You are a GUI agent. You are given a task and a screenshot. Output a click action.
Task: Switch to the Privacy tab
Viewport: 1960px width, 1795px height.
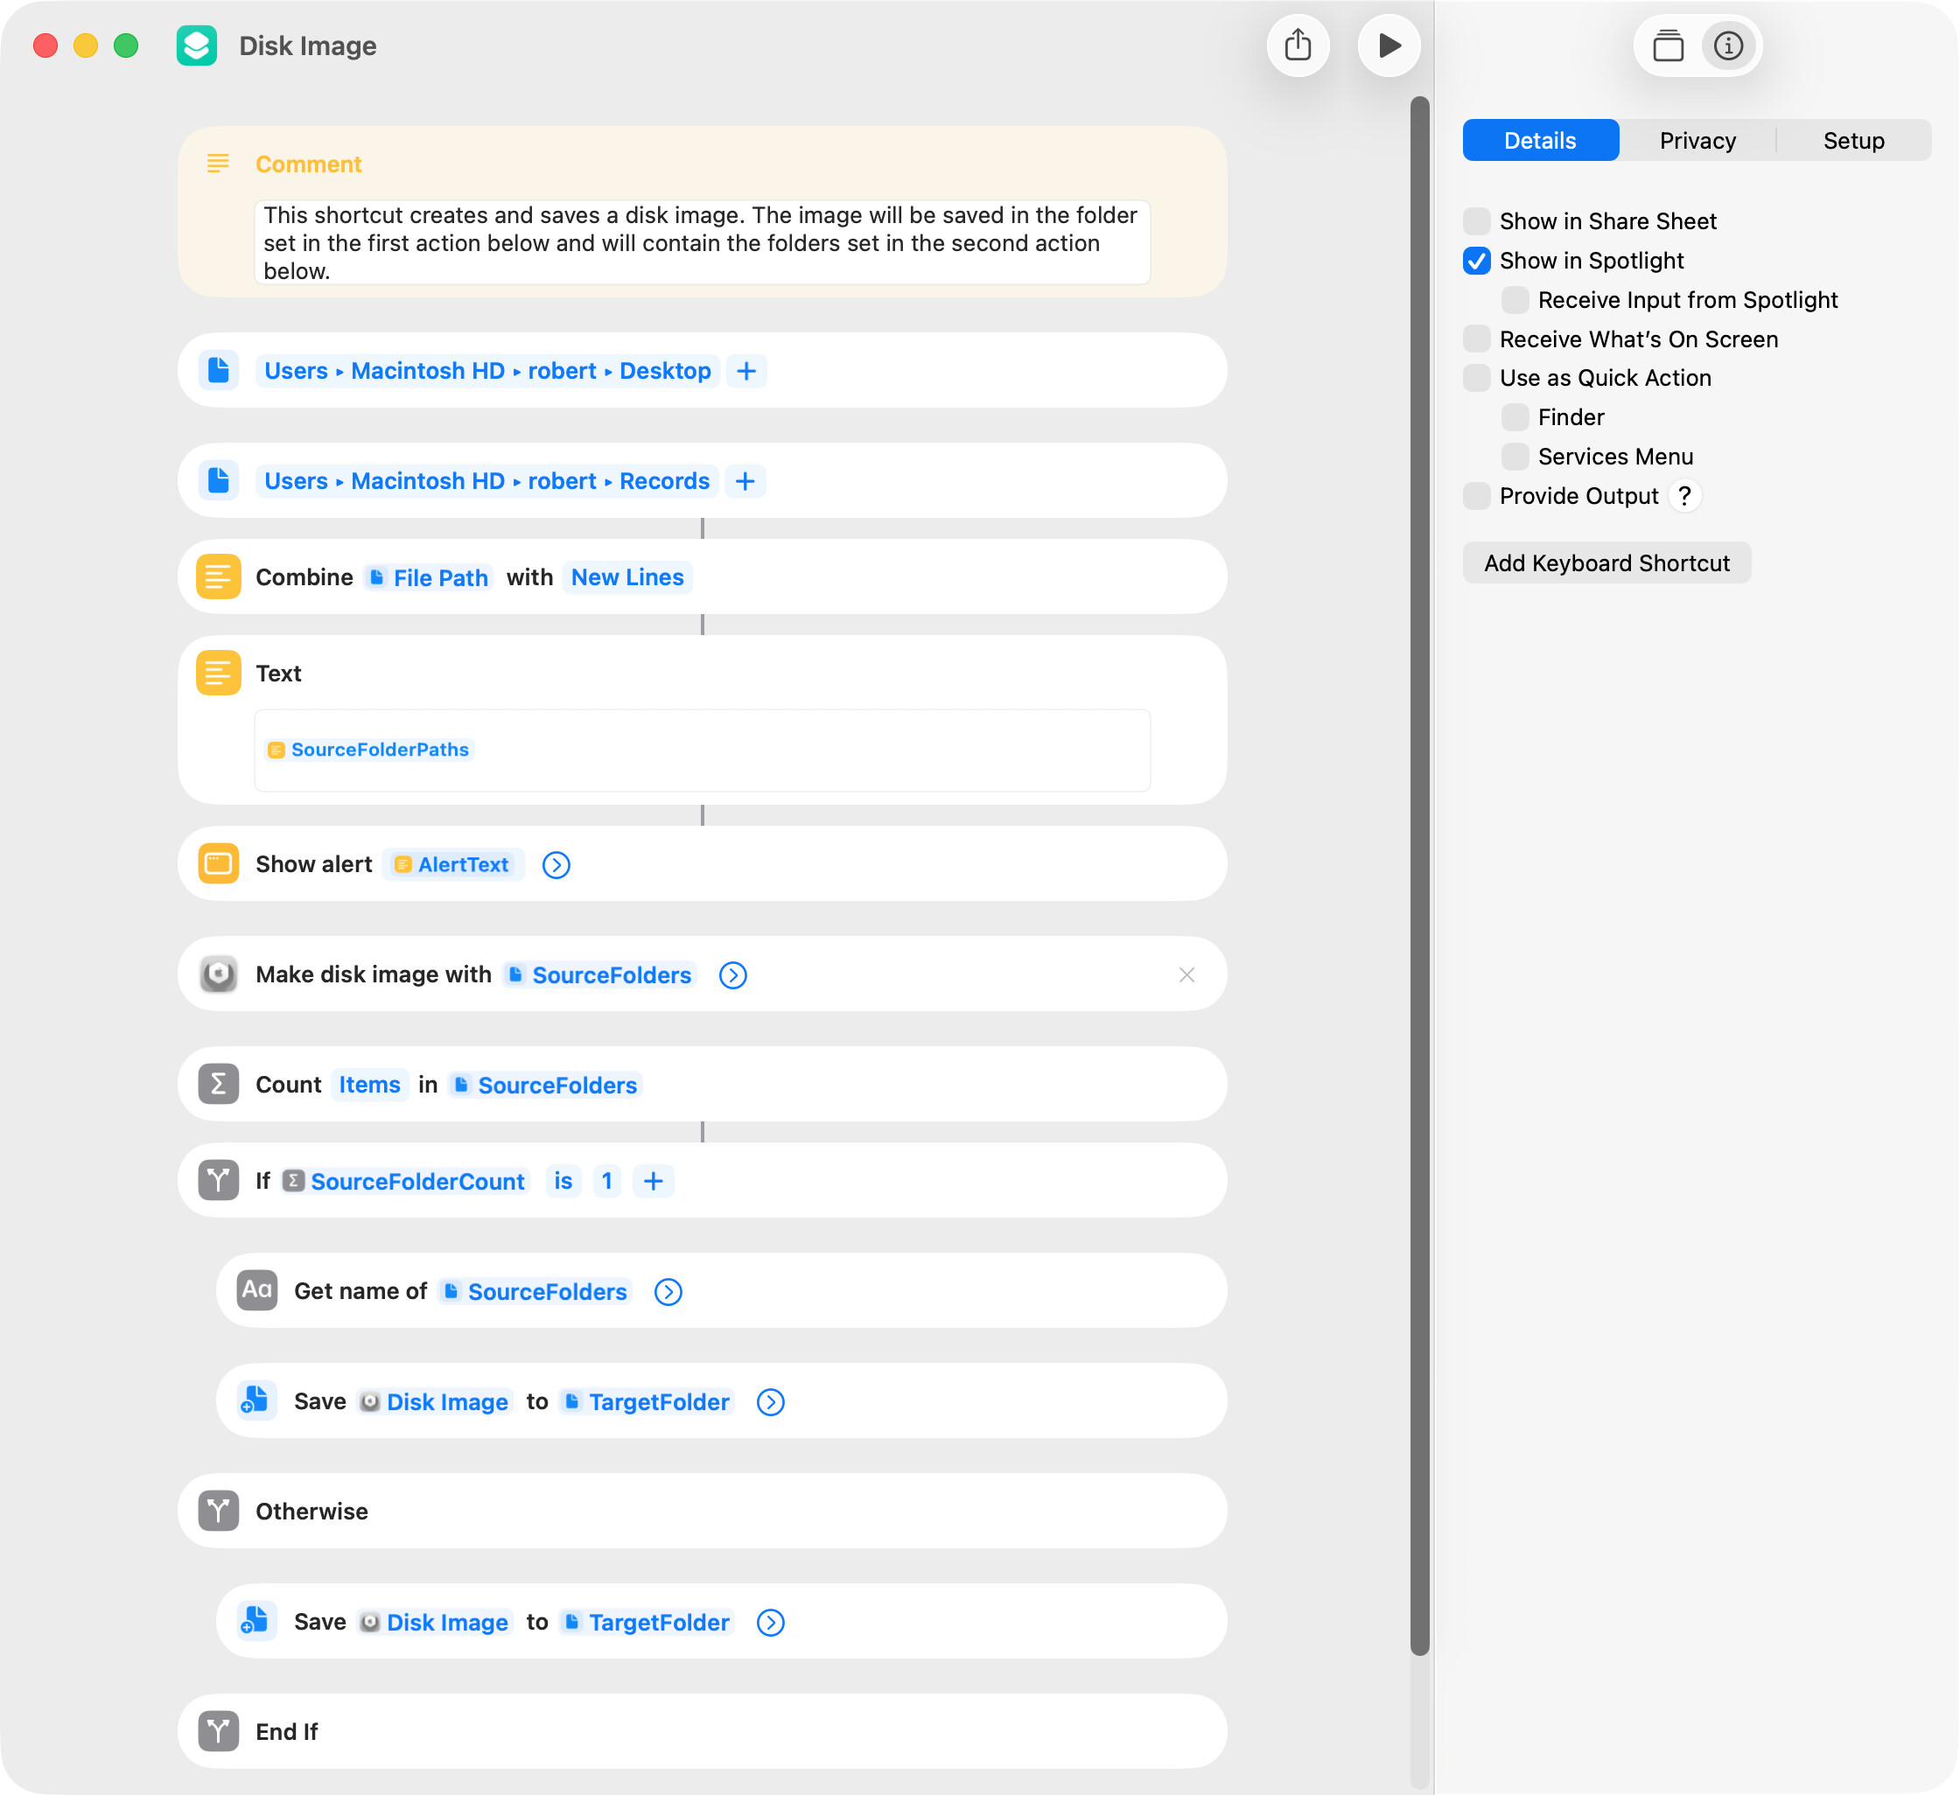click(x=1697, y=141)
